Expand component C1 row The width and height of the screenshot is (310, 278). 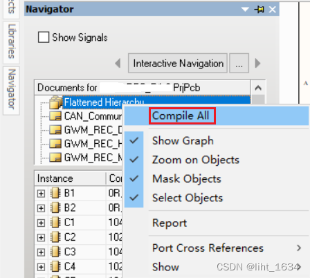coord(41,223)
